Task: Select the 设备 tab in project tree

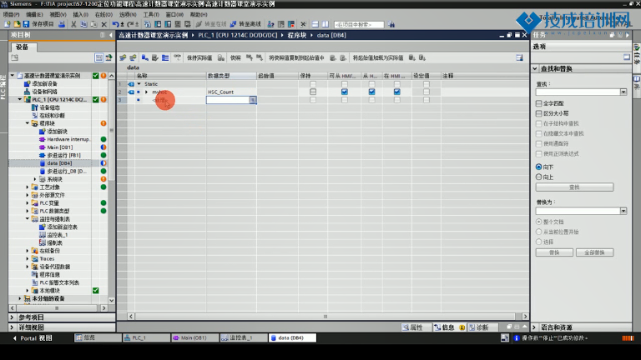Action: tap(23, 47)
